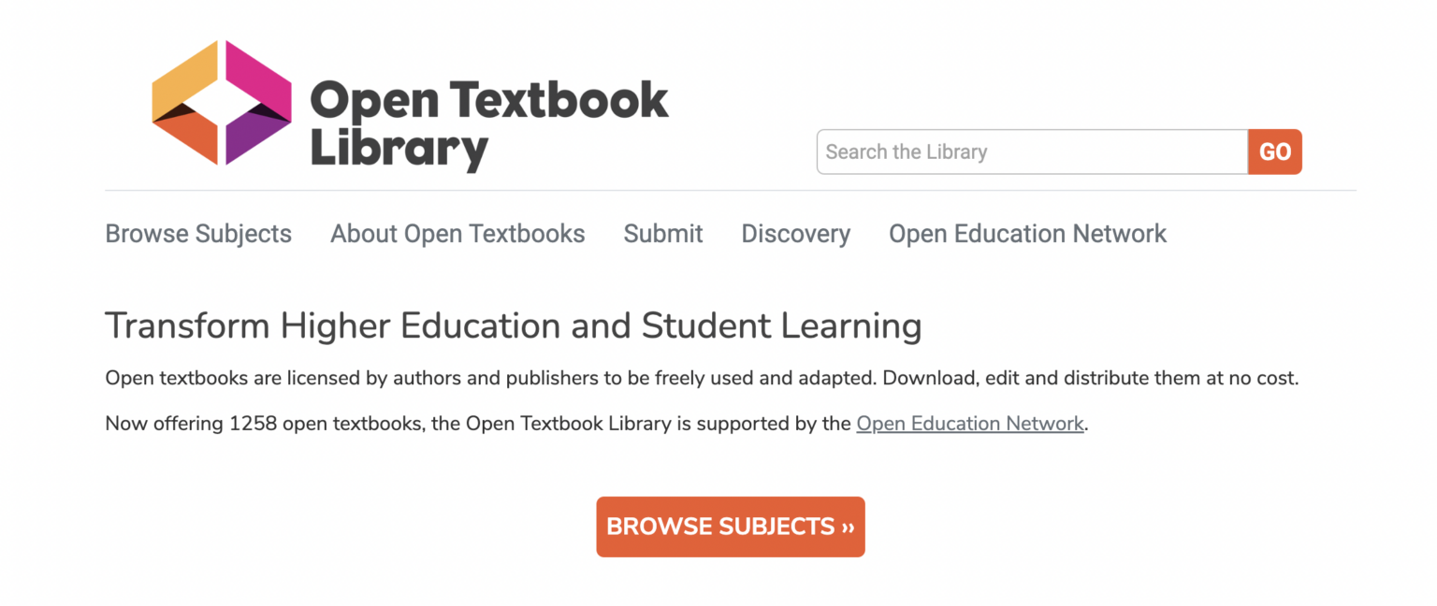This screenshot has height=606, width=1437.
Task: Select Discovery in the navigation bar
Action: (795, 234)
